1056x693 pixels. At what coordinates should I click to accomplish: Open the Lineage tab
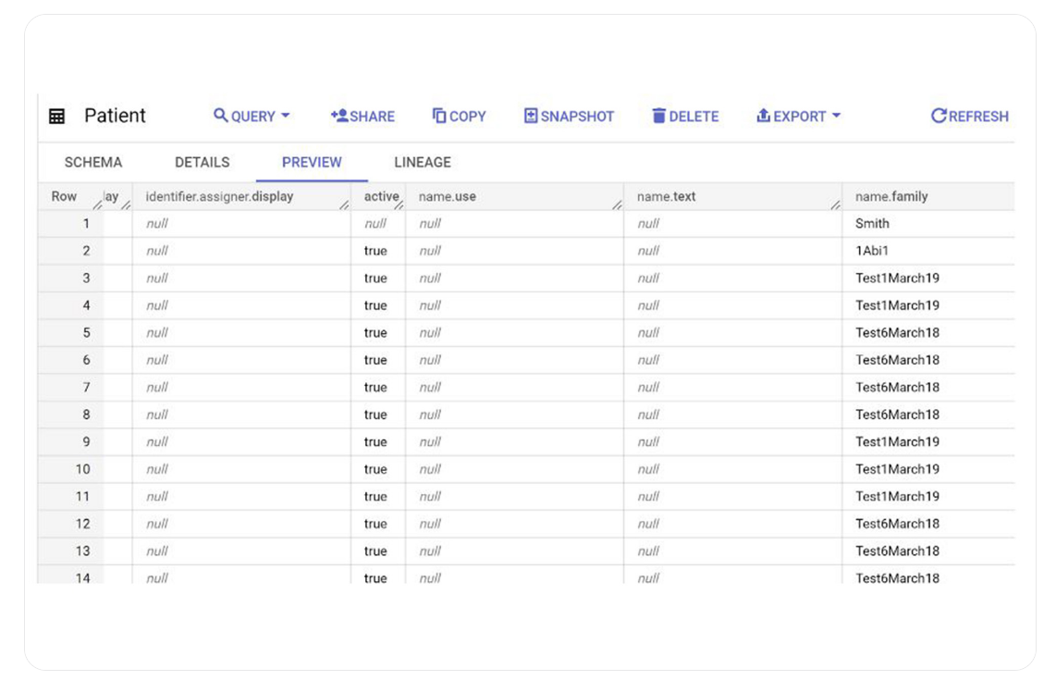pos(423,162)
